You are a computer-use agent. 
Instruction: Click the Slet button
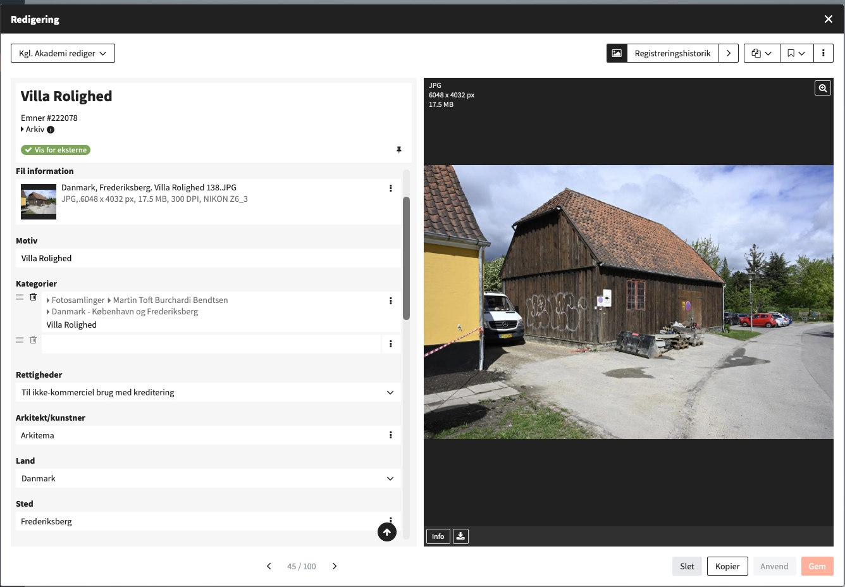pos(687,566)
